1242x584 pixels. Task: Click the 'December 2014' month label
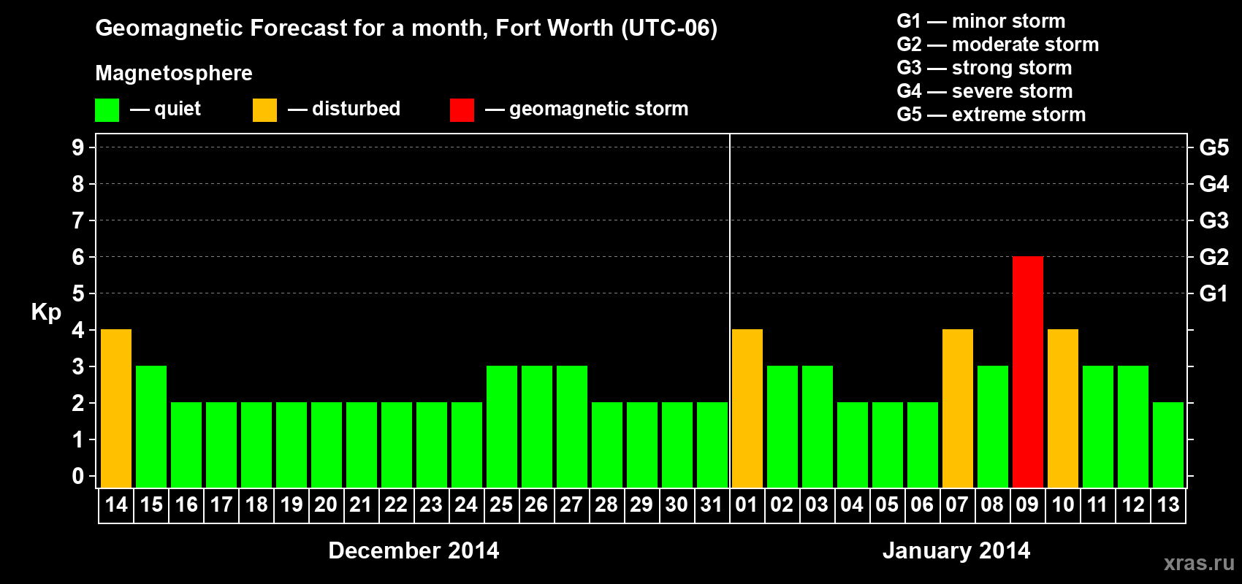414,550
